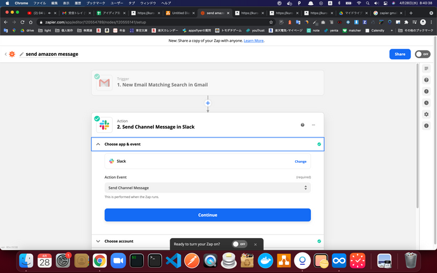This screenshot has height=273, width=437.
Task: Click the Share button
Action: [400, 54]
